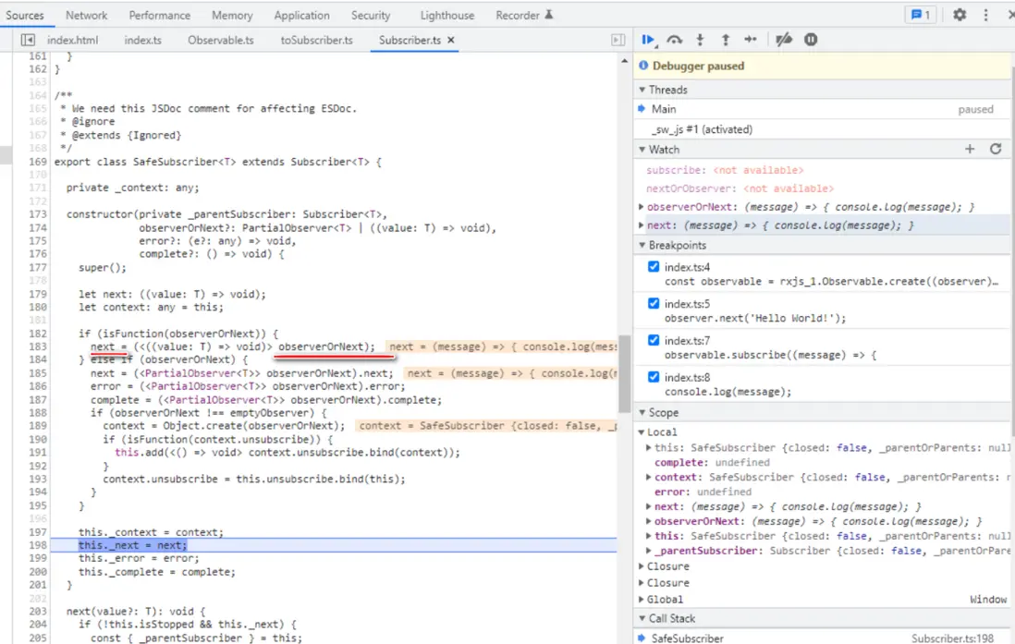Screen dimensions: 1015x644
Task: Expand the Global scope entry
Action: click(666, 599)
